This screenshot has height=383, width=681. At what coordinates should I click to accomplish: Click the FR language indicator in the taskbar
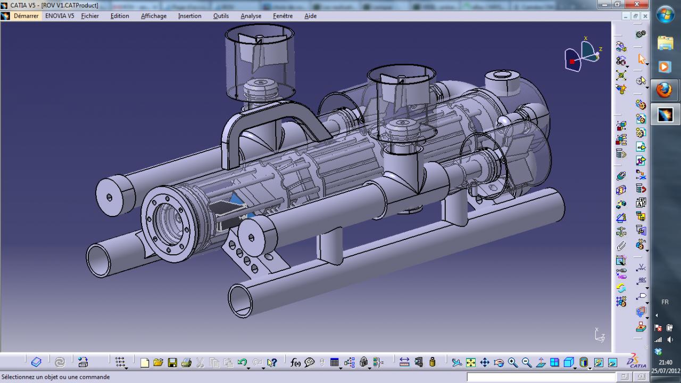pos(665,302)
